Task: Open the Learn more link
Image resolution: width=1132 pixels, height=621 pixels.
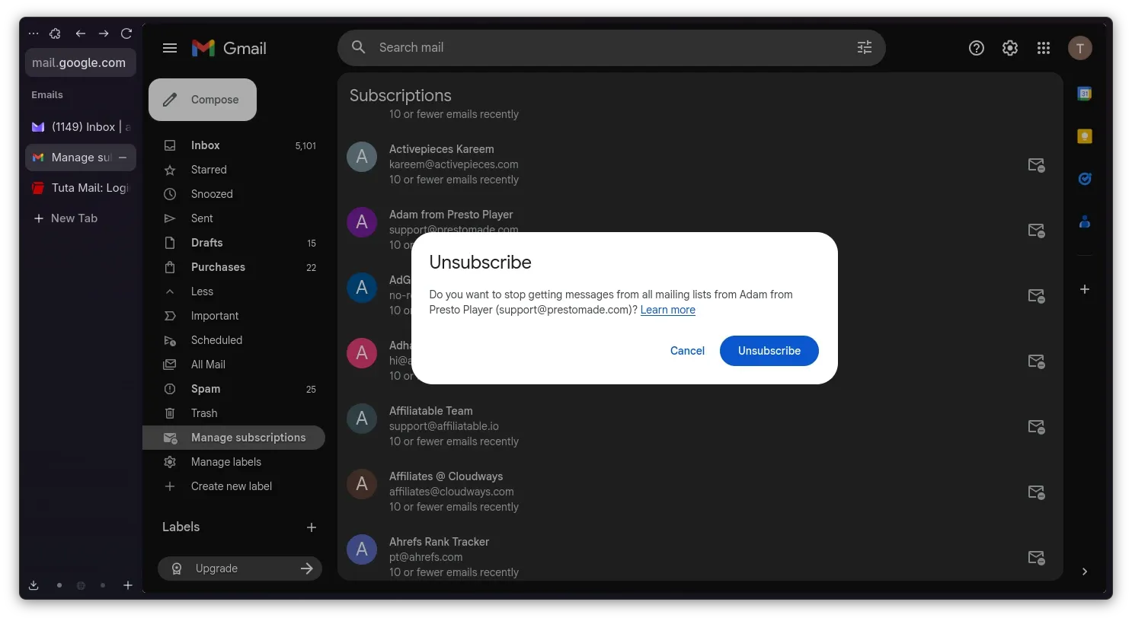Action: 667,310
